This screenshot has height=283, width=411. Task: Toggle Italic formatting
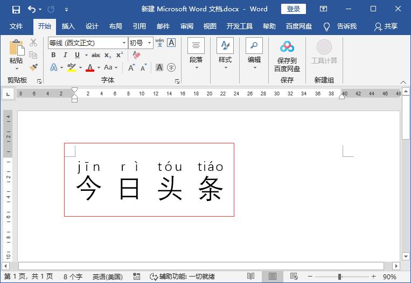(65, 55)
